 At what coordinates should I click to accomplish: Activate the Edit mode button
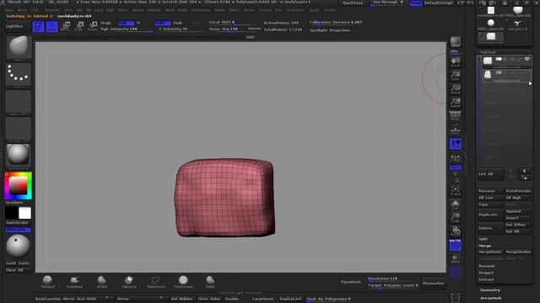tap(39, 26)
